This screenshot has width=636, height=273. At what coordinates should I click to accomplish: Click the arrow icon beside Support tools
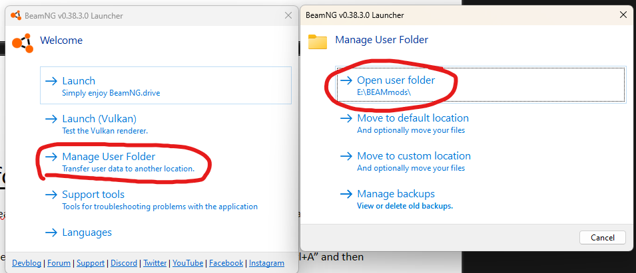(51, 195)
